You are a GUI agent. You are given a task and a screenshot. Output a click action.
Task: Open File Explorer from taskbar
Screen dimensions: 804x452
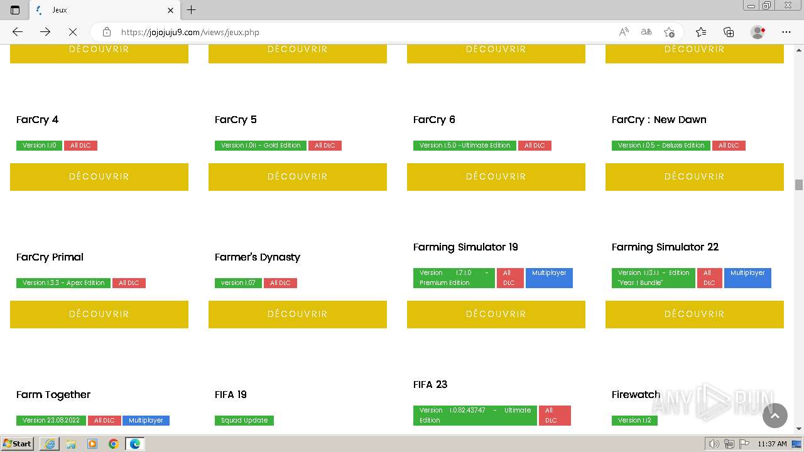pos(71,444)
